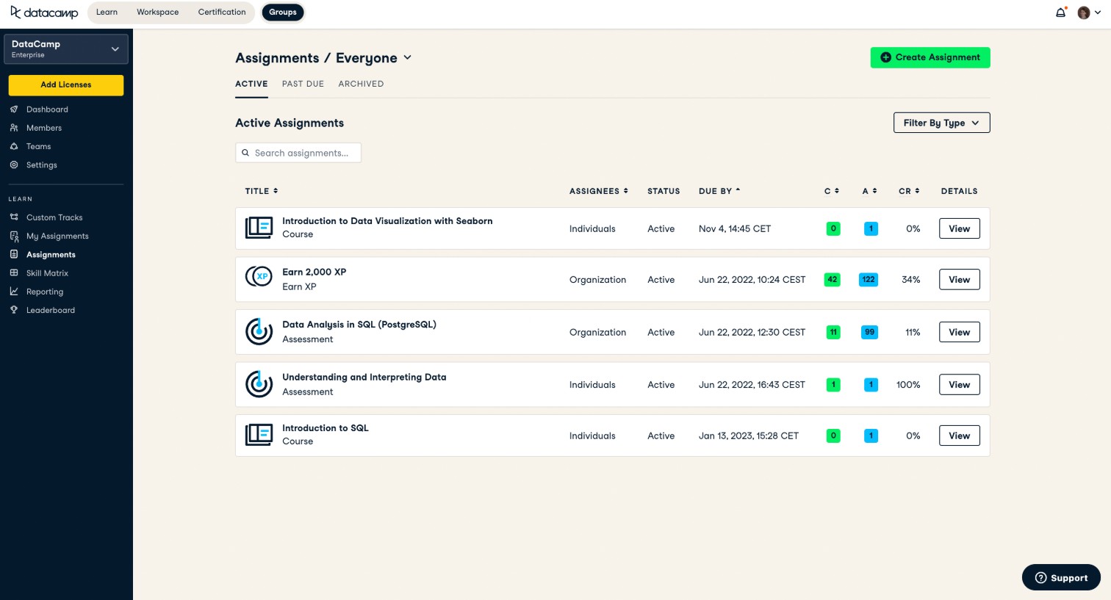Click the Reporting chart icon

pos(14,292)
